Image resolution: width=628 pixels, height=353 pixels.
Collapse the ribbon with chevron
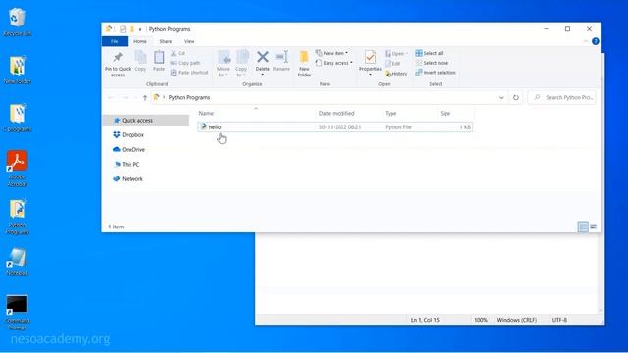coord(586,41)
